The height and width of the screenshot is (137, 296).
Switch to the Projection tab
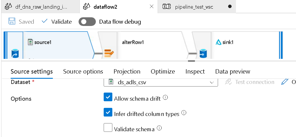click(x=127, y=72)
